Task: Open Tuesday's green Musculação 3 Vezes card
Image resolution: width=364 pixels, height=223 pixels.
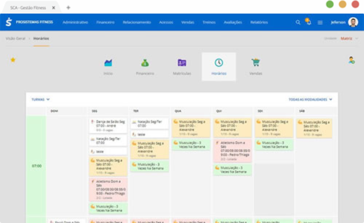Action: pos(150,166)
